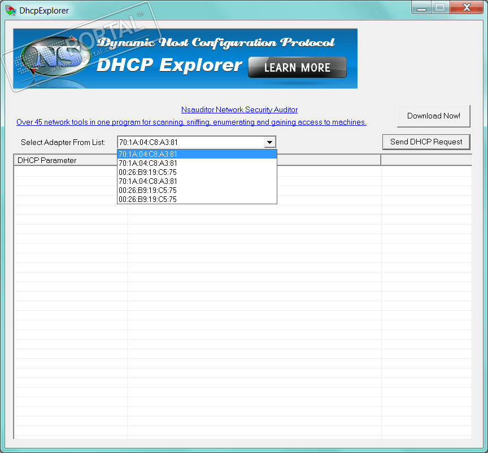Click the Download Now! button
The width and height of the screenshot is (488, 453).
coord(434,116)
